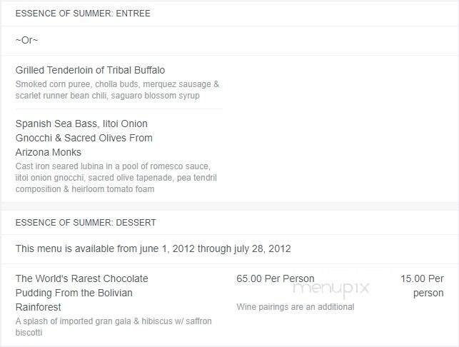459x347 pixels.
Task: Click the sacred olive tapenade description line
Action: pyautogui.click(x=116, y=178)
